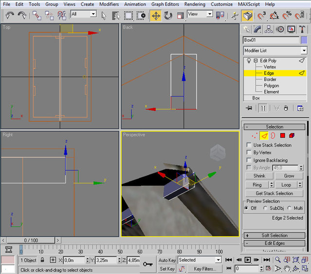This screenshot has height=274, width=311.
Task: Click the selection lock toggle icon
Action: (42, 260)
